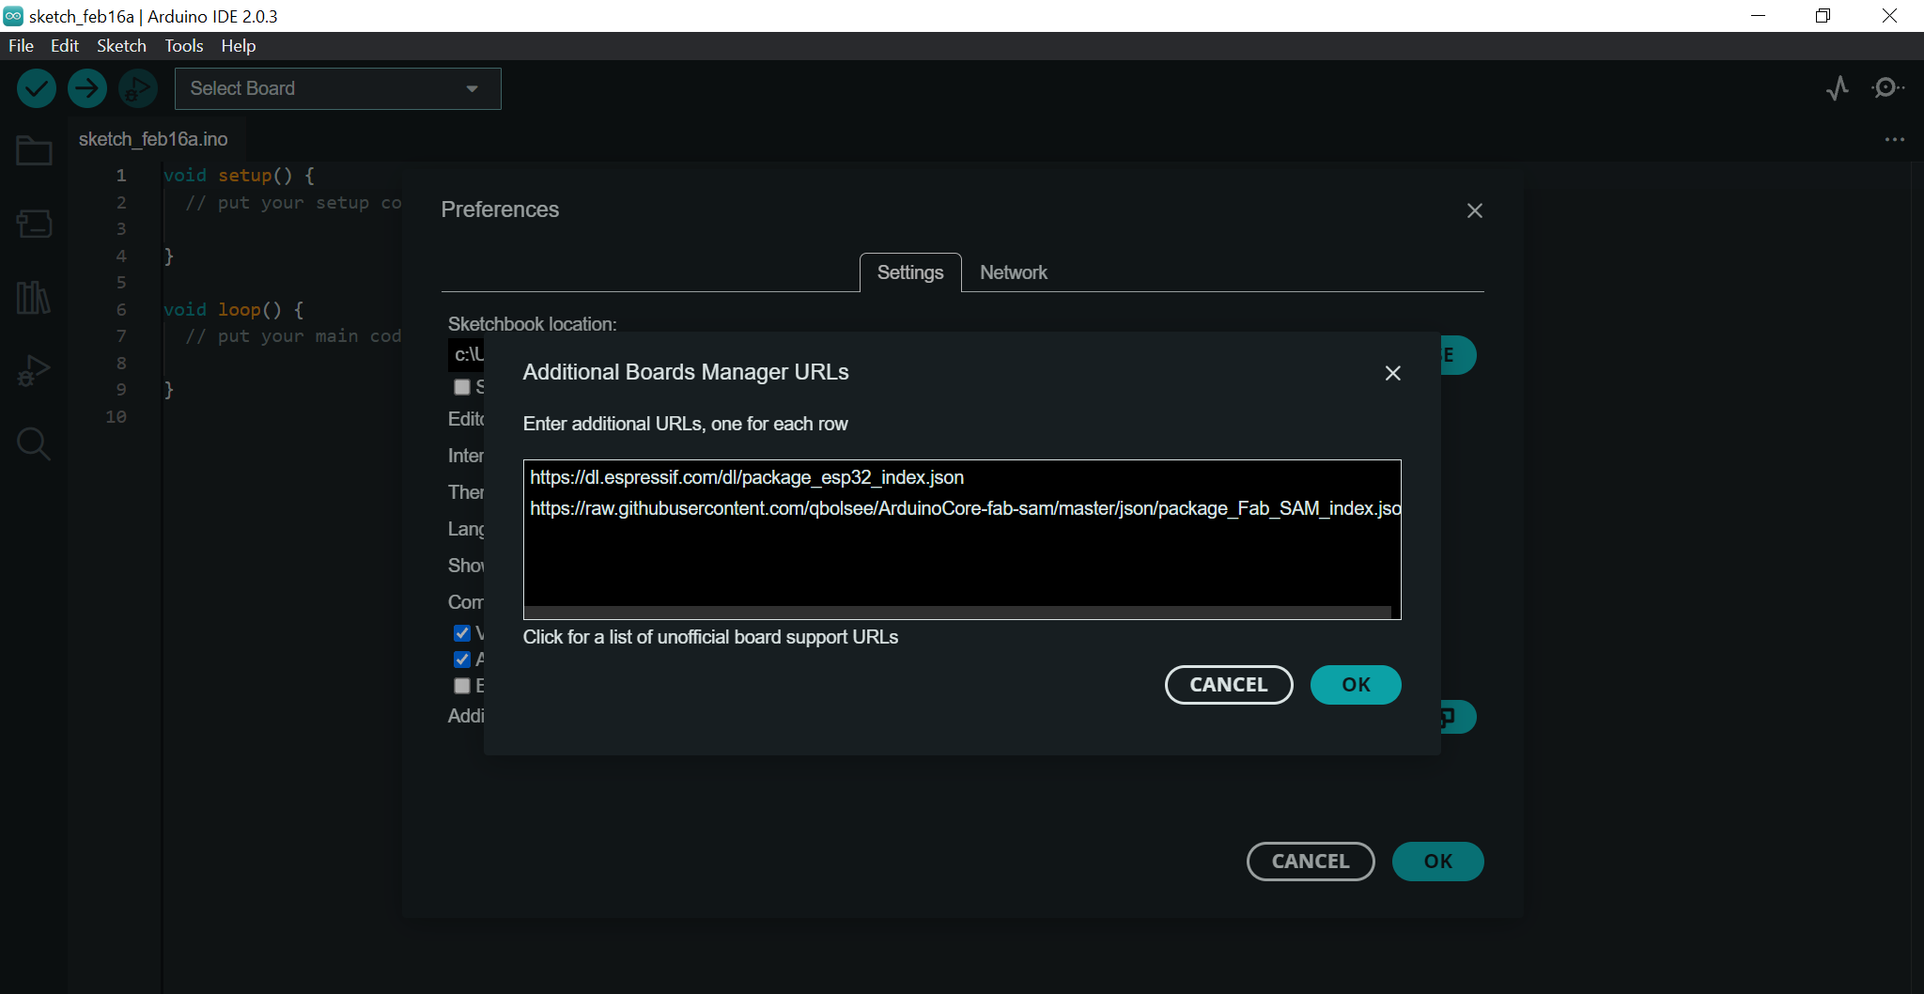The height and width of the screenshot is (994, 1924).
Task: Open the Help menu
Action: pyautogui.click(x=238, y=45)
